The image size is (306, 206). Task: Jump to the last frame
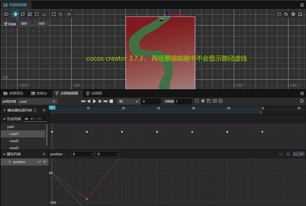(x=106, y=101)
